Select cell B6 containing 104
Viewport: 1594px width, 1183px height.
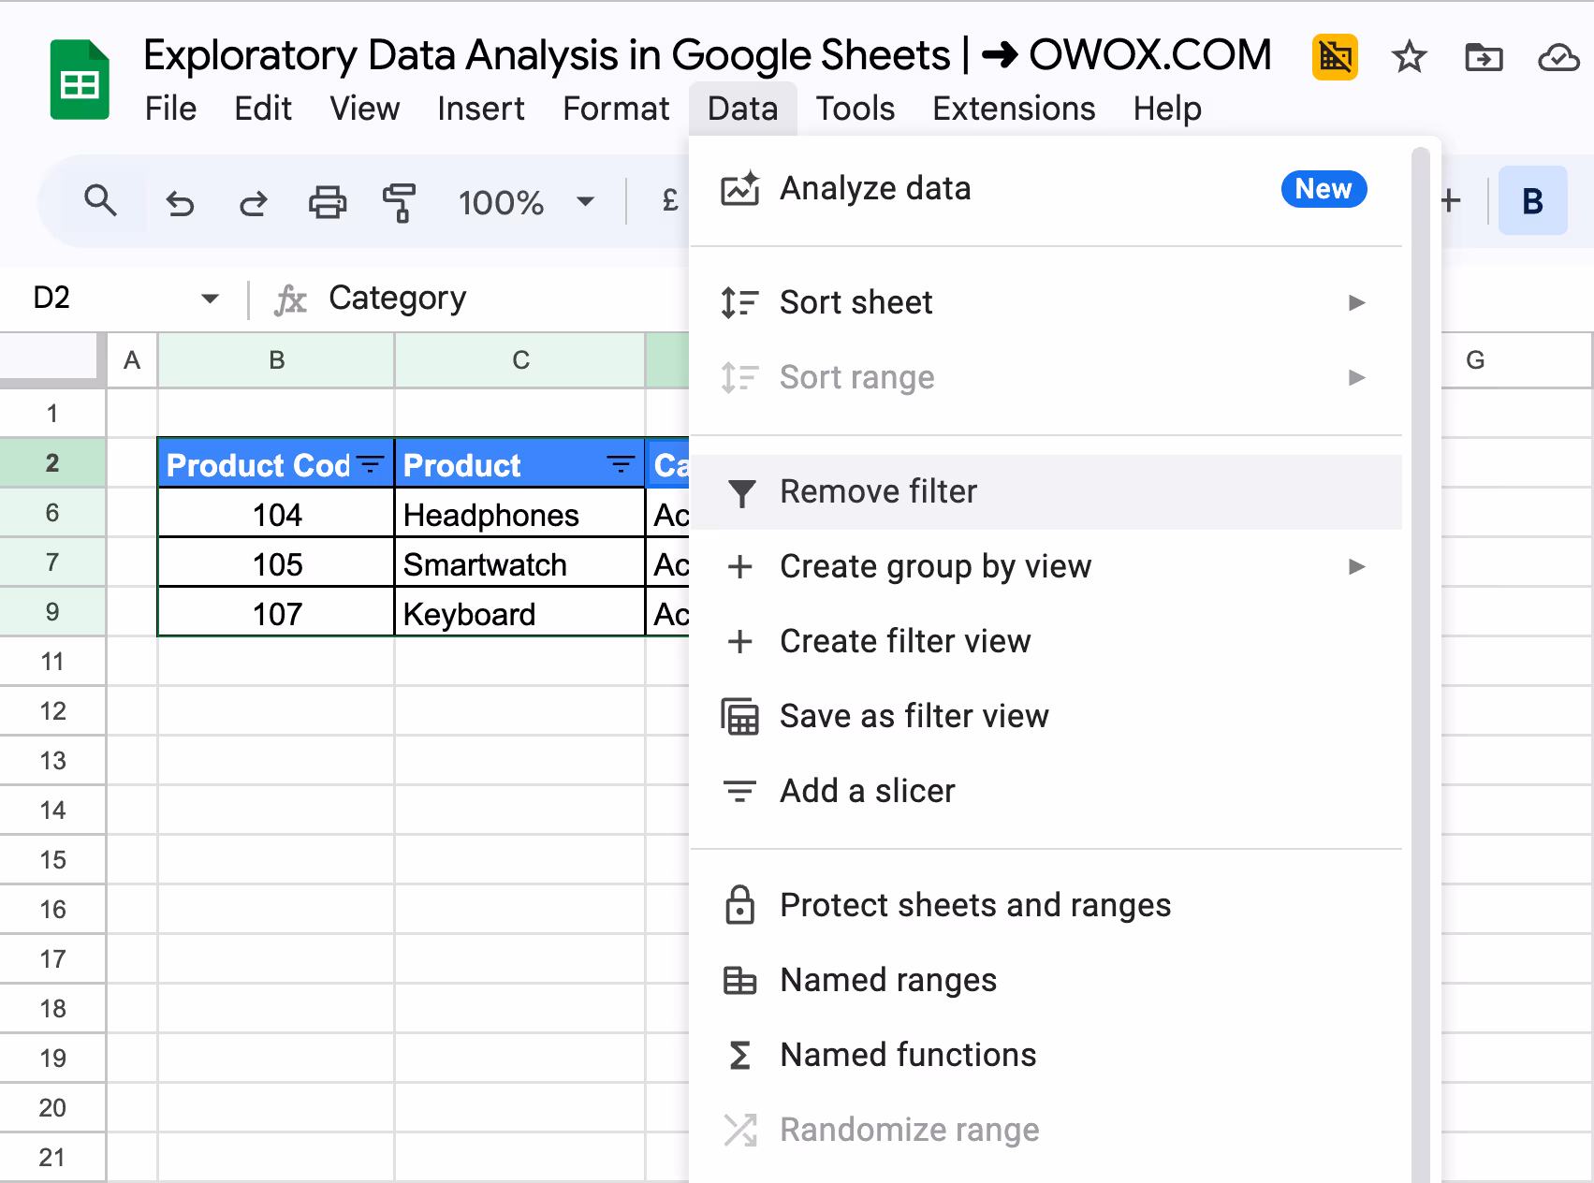point(275,513)
